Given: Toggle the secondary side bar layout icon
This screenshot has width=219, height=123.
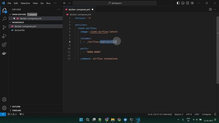Looking at the screenshot, I should point(188,3).
